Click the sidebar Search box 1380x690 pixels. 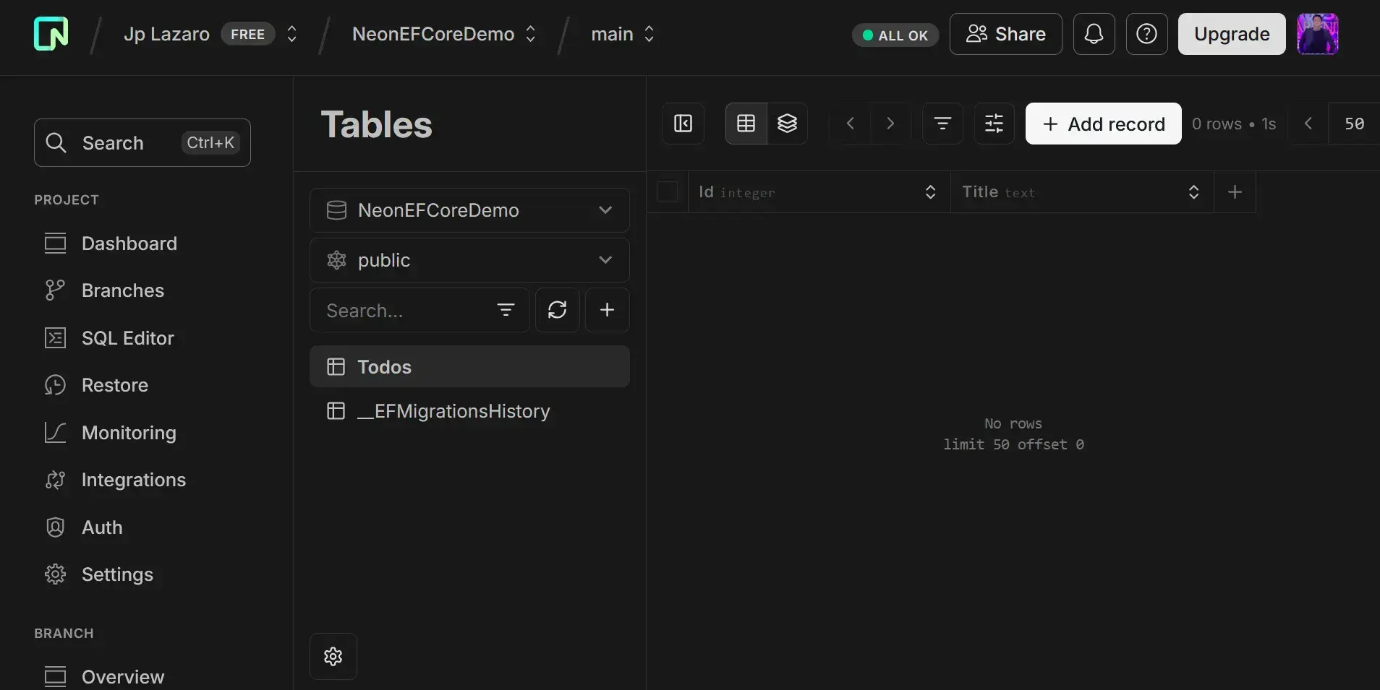142,142
